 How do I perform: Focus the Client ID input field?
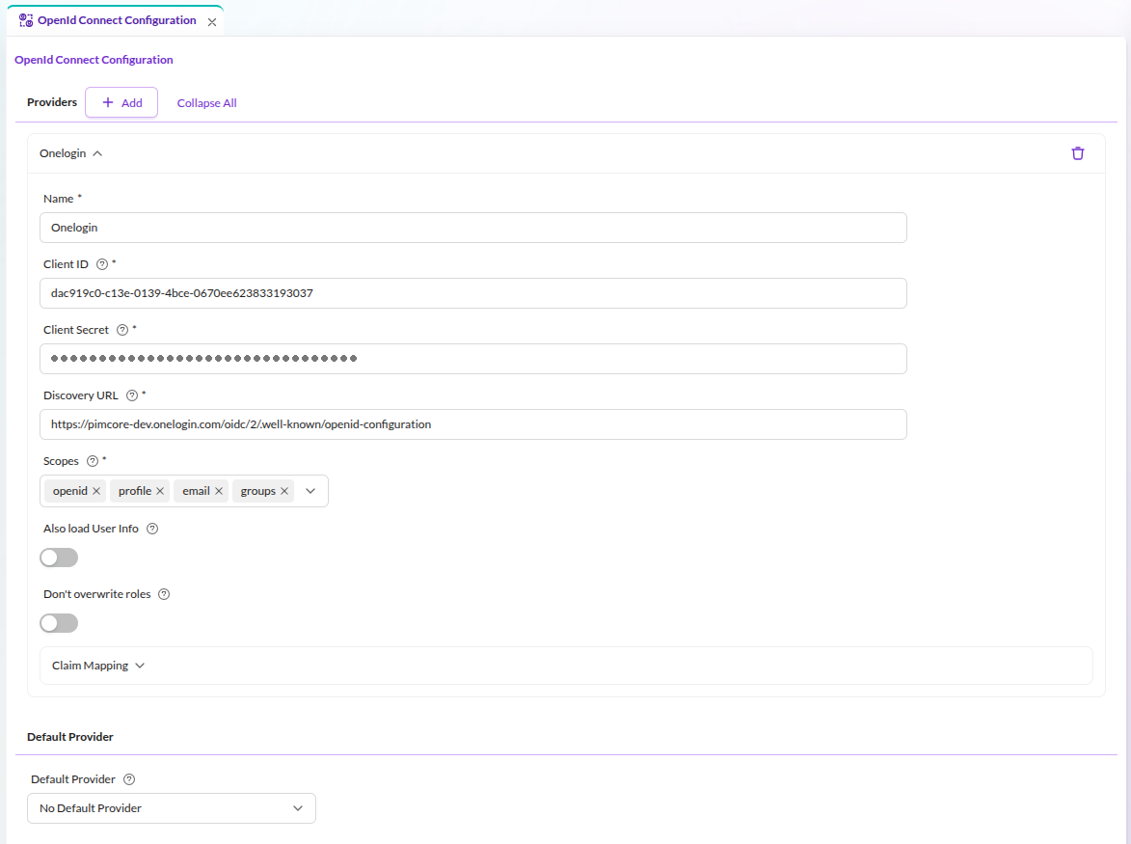tap(473, 293)
